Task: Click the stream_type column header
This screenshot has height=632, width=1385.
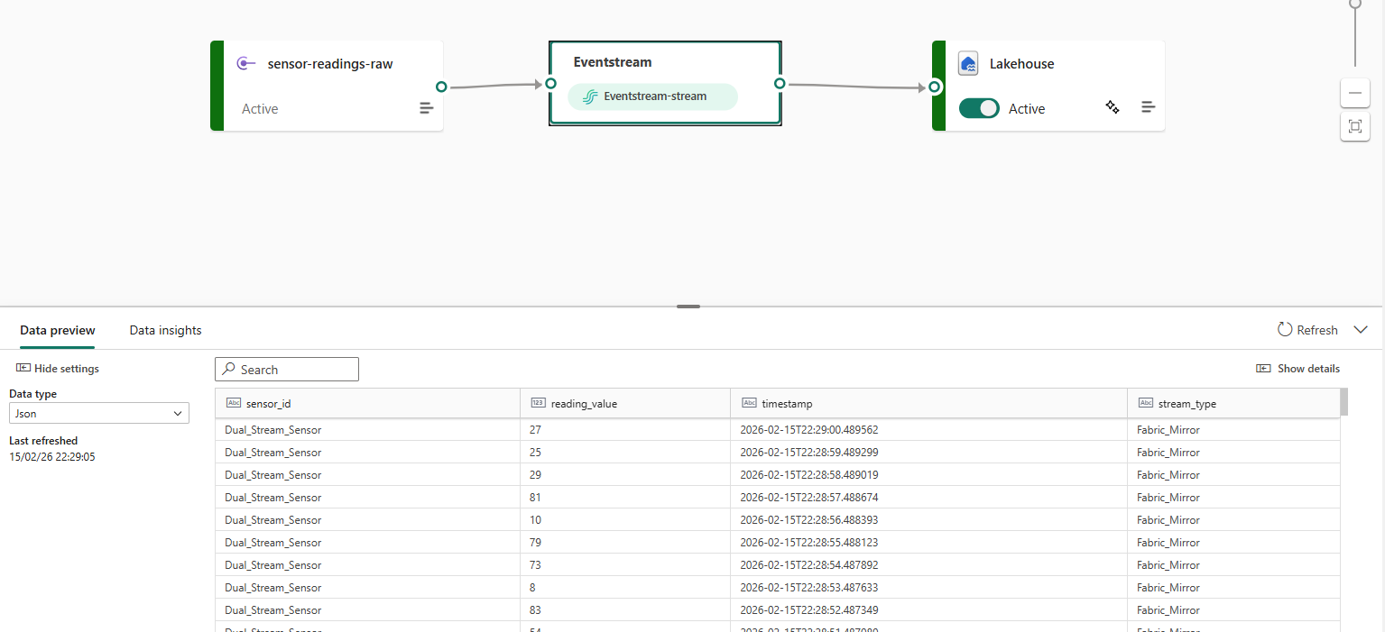Action: (1234, 403)
